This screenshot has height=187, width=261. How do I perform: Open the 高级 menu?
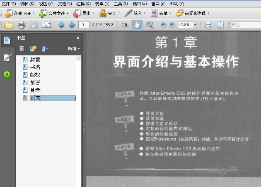coord(140,3)
